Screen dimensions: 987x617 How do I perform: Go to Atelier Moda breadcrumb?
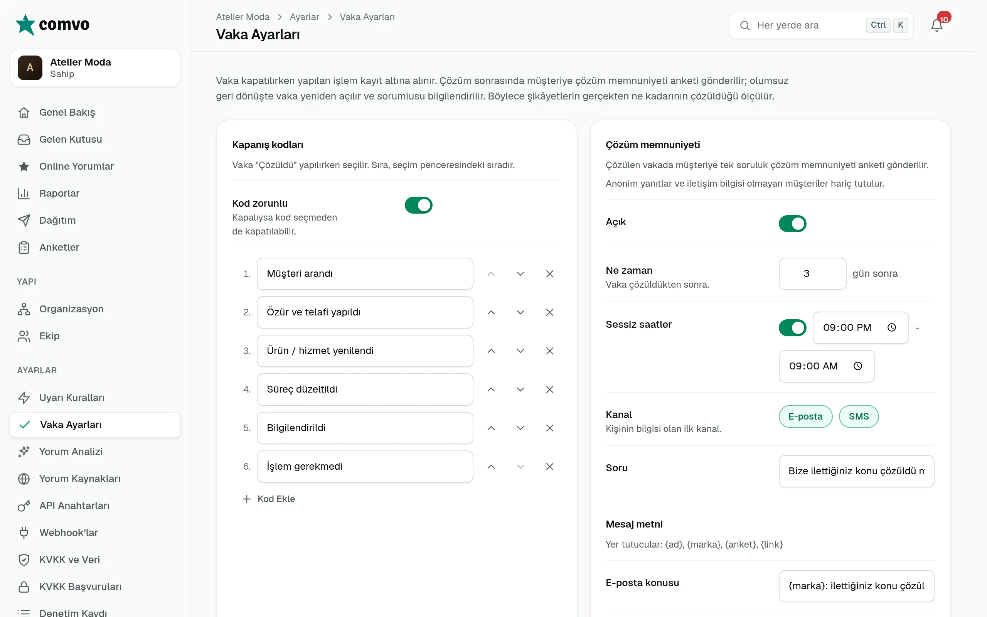click(243, 17)
